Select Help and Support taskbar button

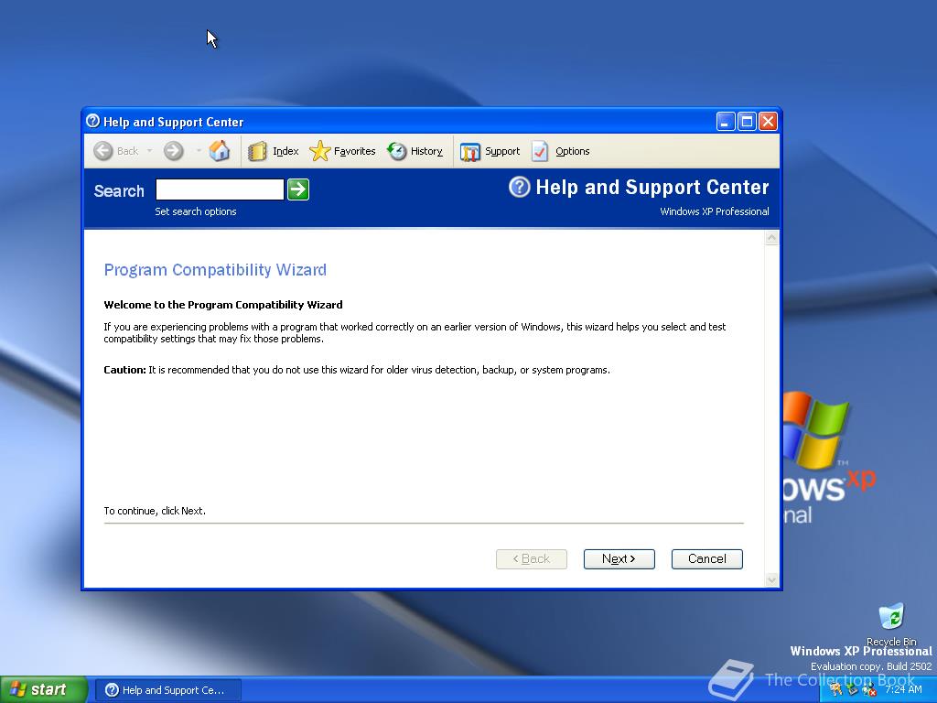168,690
